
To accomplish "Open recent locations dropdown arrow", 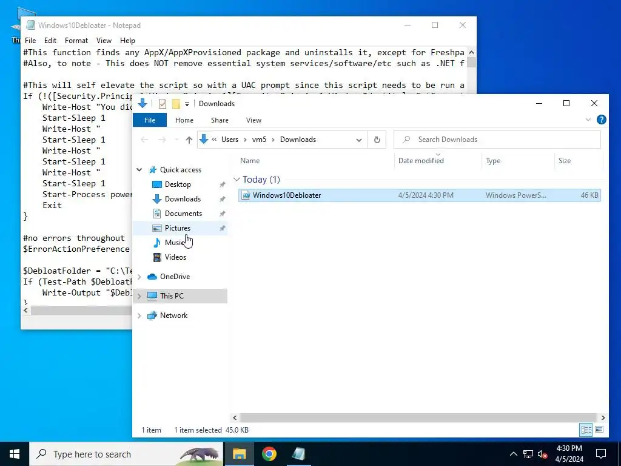I will pyautogui.click(x=176, y=140).
